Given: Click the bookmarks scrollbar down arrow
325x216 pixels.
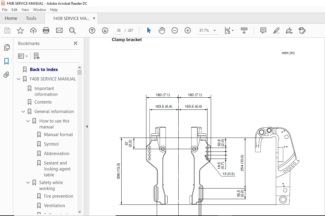Looking at the screenshot, I should click(x=79, y=212).
